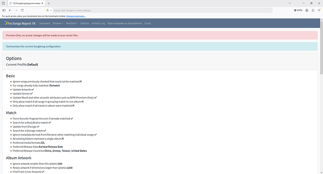The image size is (323, 174).
Task: Click the 'Basic' section heading
Action: (10, 76)
